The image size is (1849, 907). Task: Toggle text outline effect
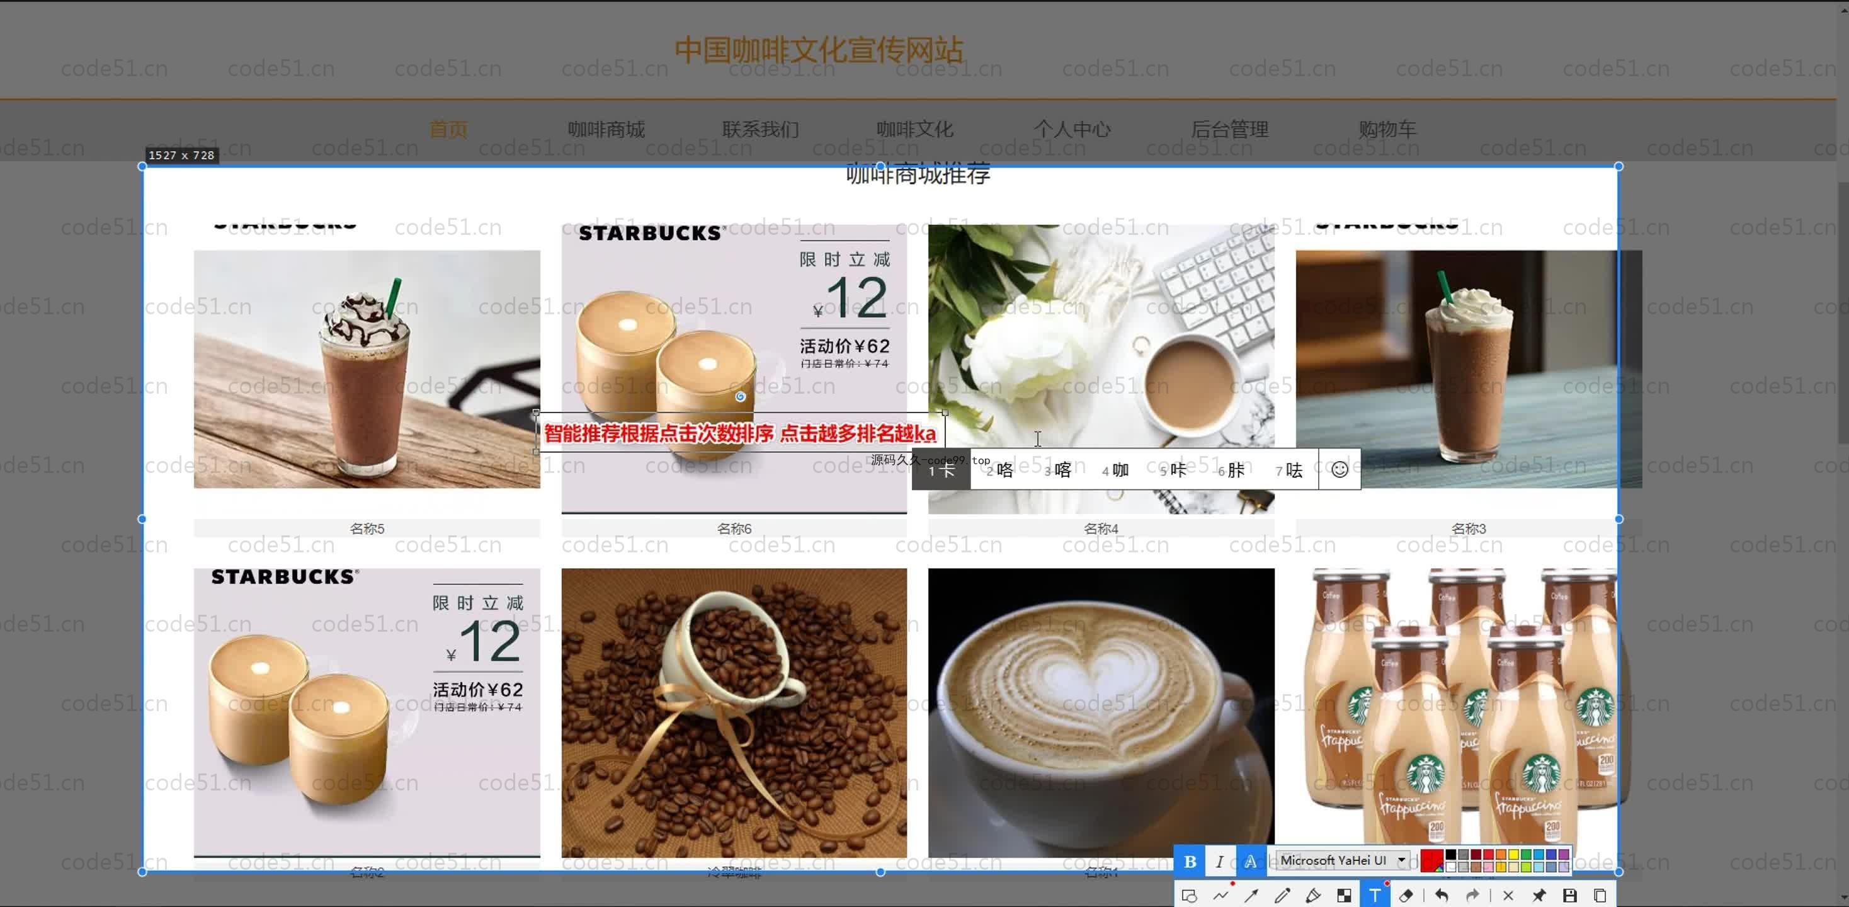tap(1250, 861)
